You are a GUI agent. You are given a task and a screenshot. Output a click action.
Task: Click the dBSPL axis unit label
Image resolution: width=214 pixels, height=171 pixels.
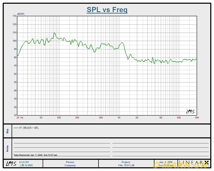pyautogui.click(x=21, y=14)
